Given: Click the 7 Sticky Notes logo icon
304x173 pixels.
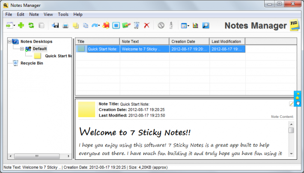Looking at the screenshot, I should point(295,25).
